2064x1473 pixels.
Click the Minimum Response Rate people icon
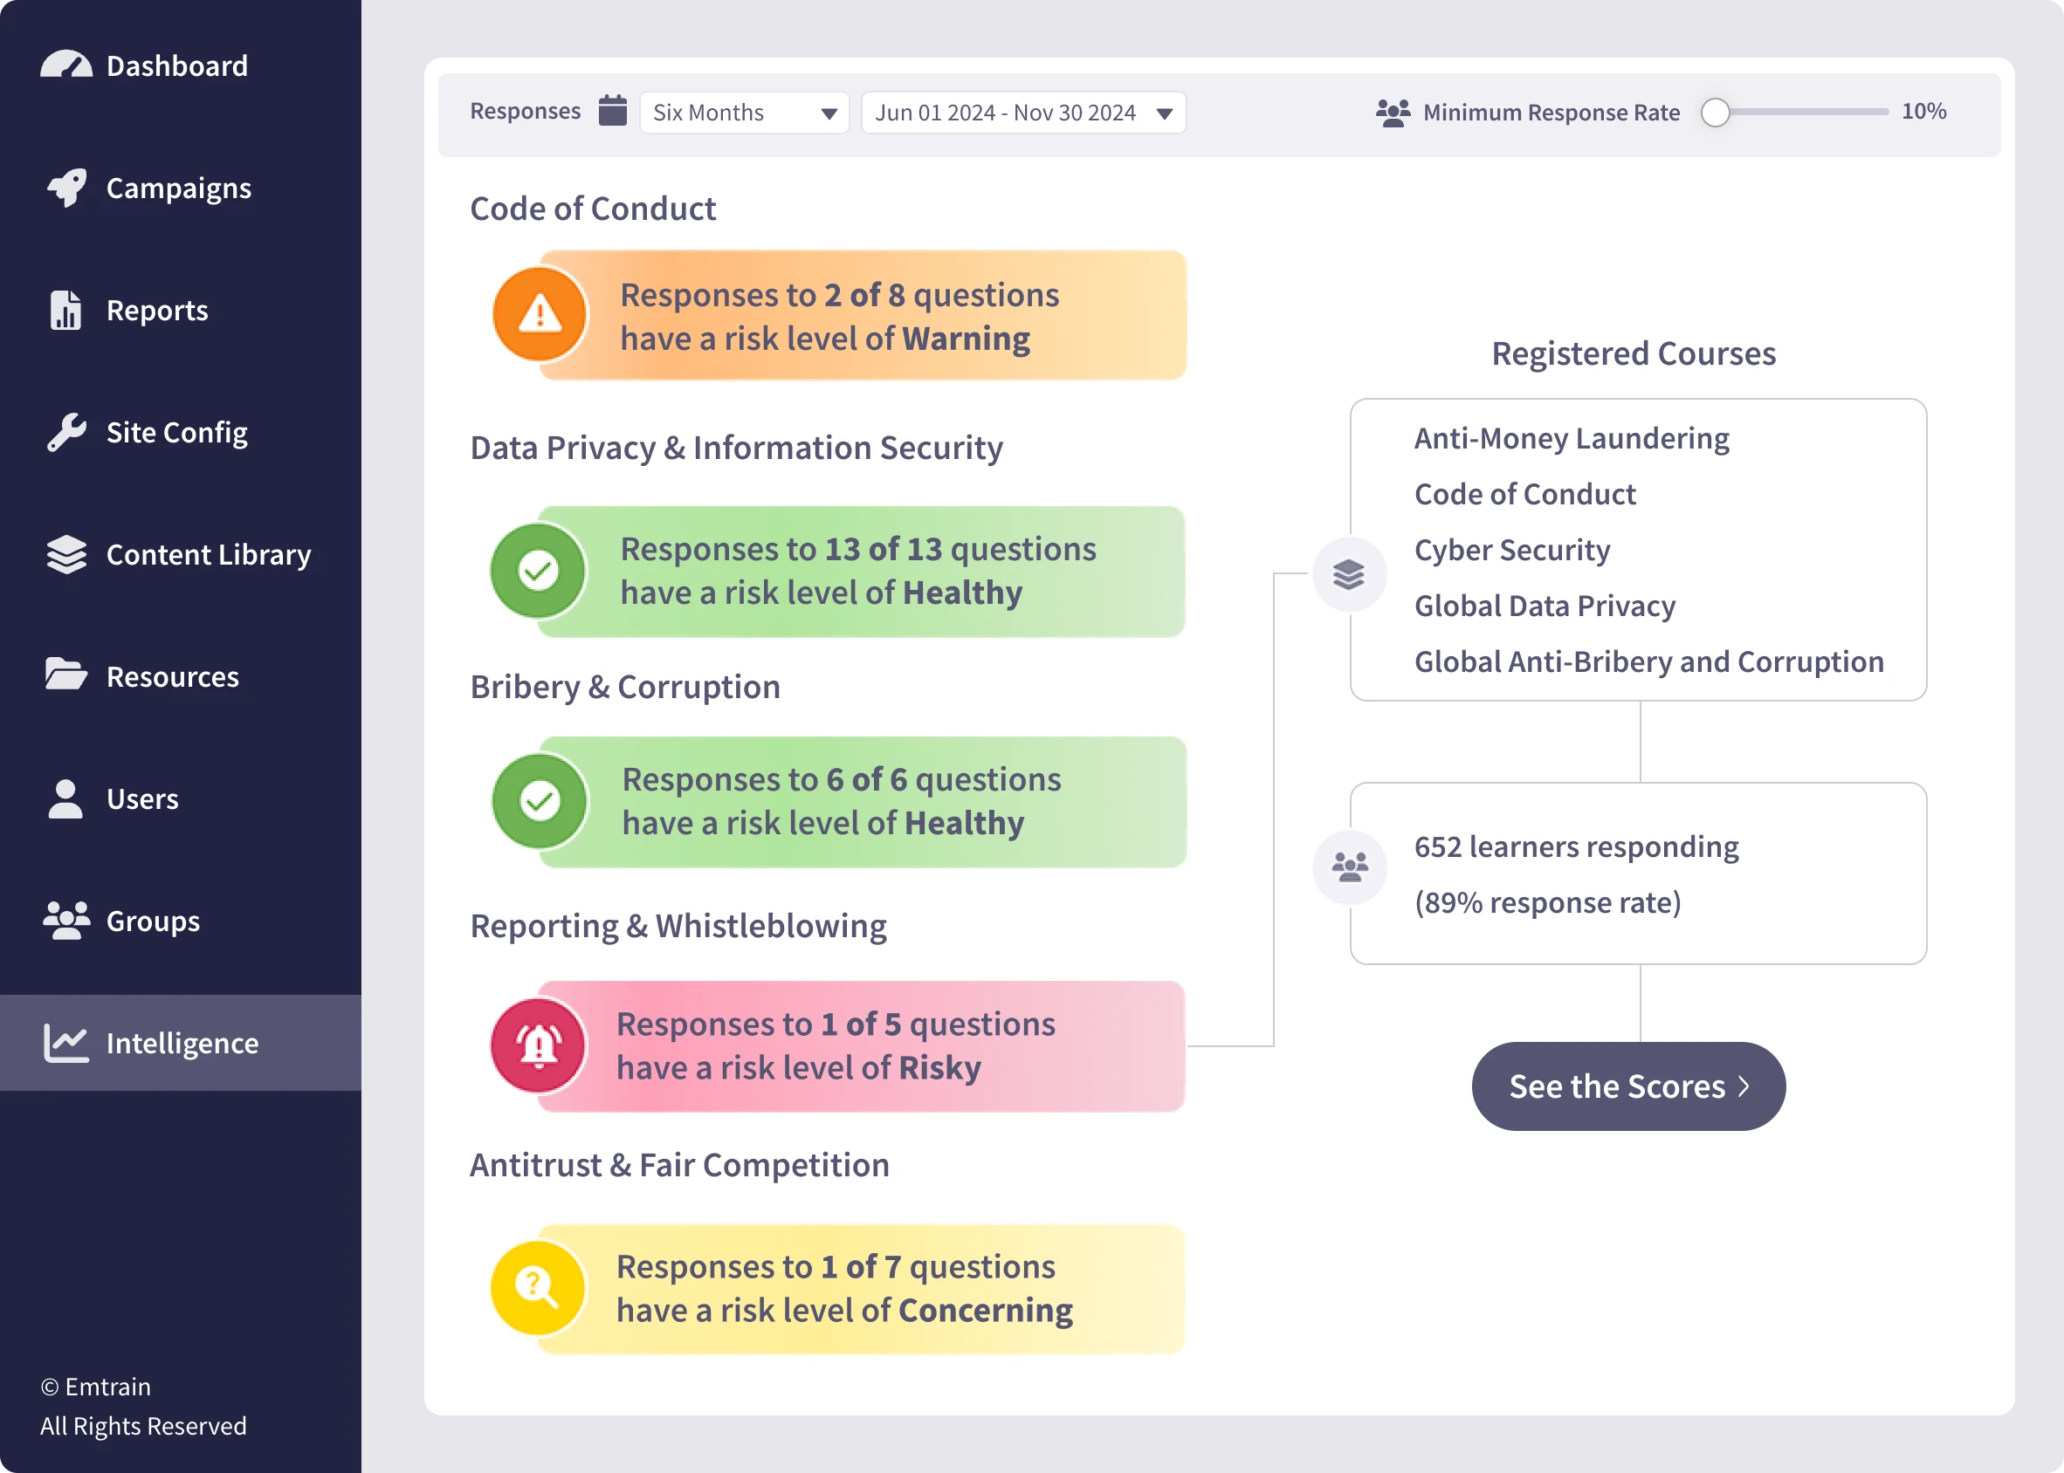1393,113
